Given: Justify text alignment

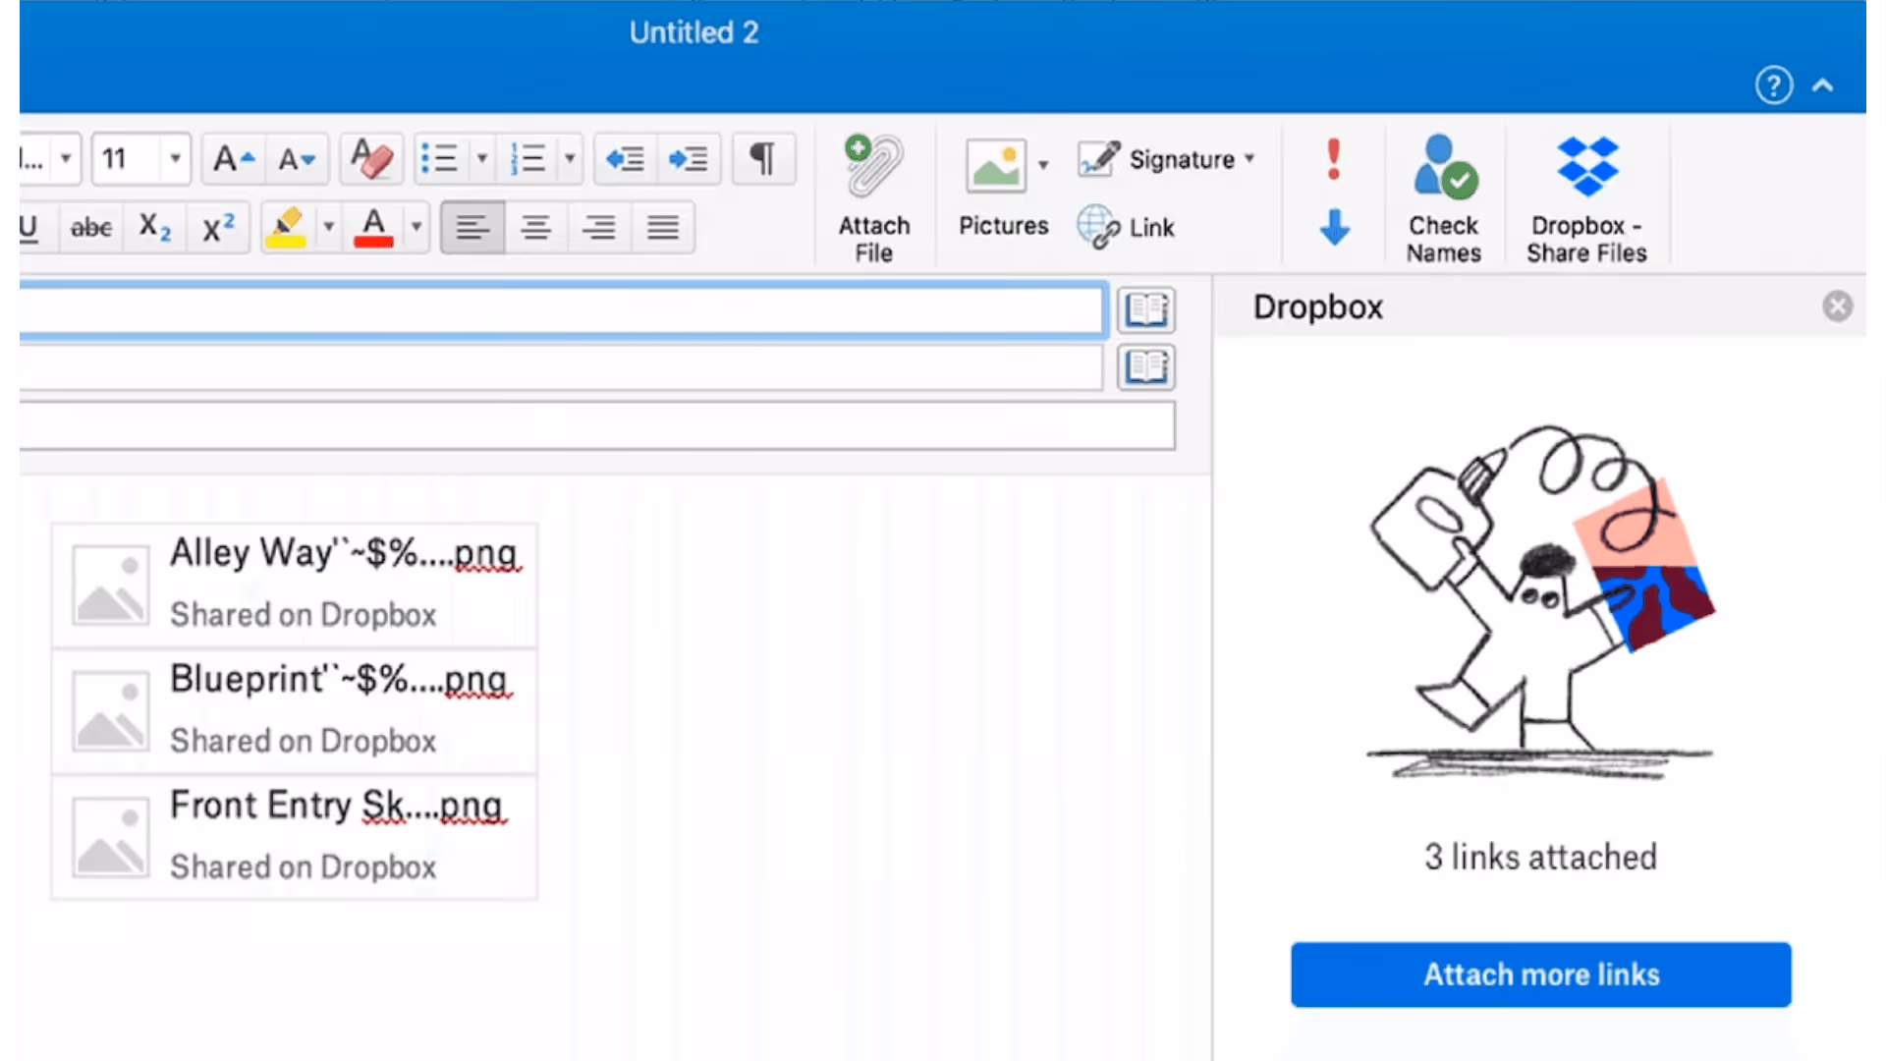Looking at the screenshot, I should point(663,227).
